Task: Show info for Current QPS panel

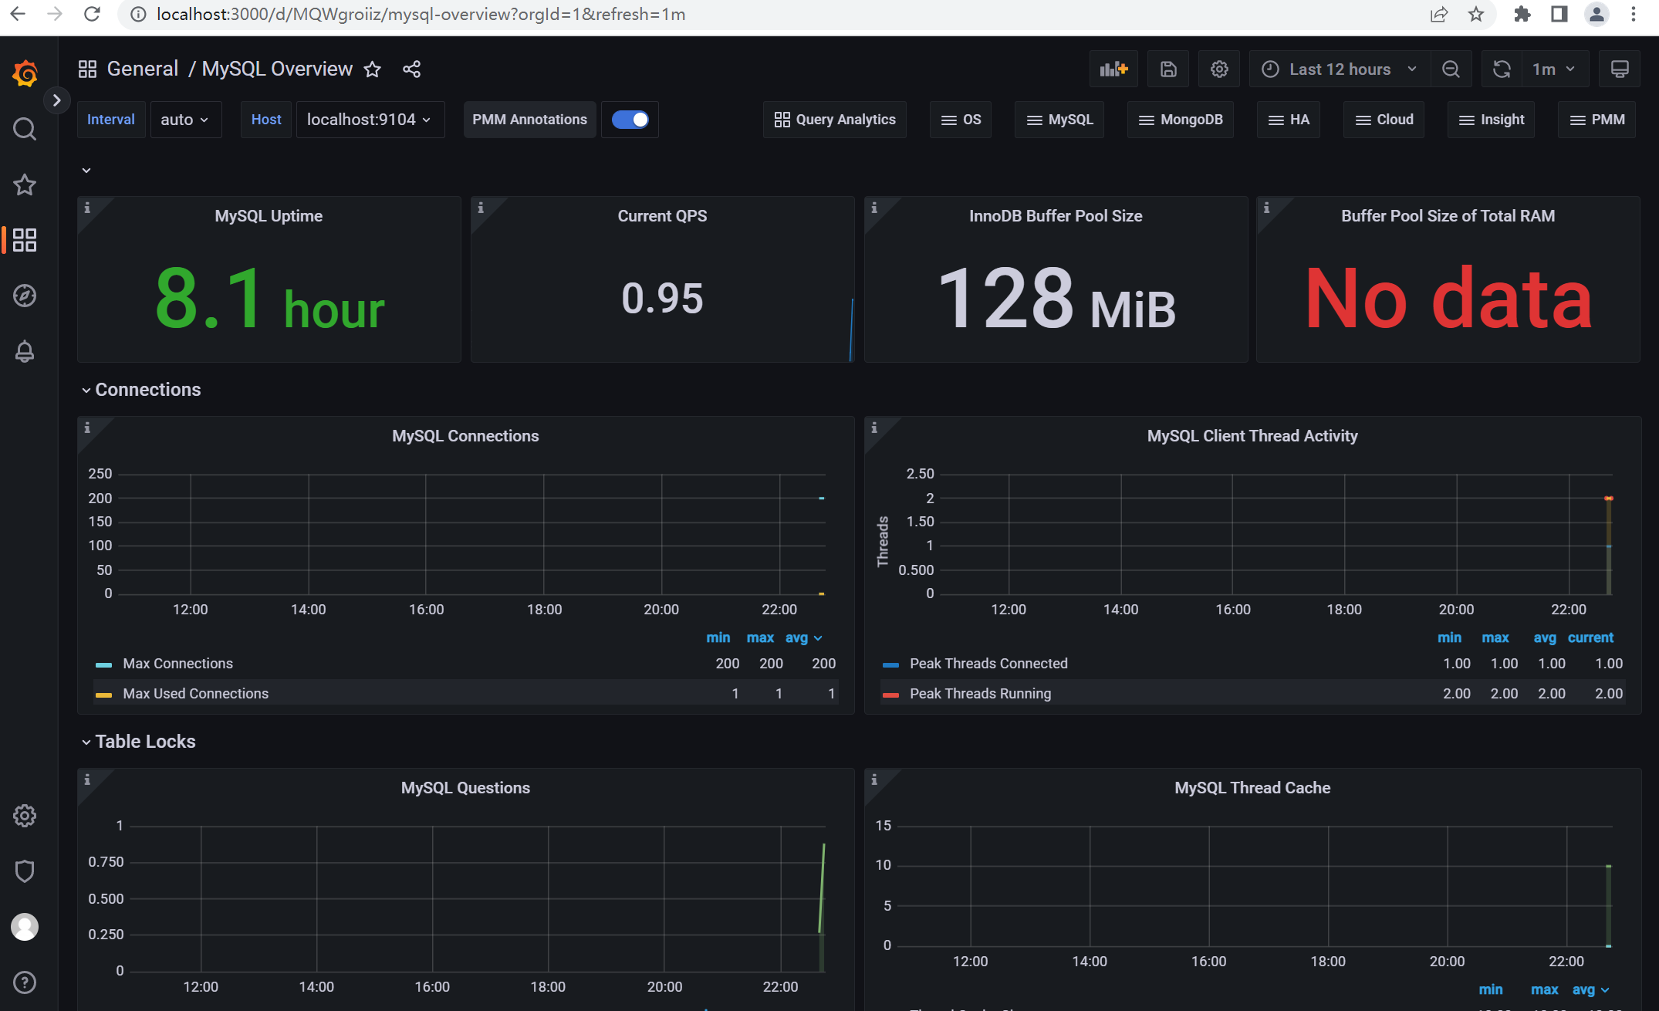Action: coord(481,208)
